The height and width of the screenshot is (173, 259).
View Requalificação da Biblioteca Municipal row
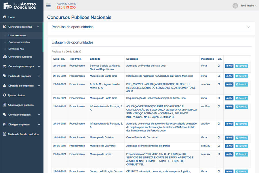(229, 98)
